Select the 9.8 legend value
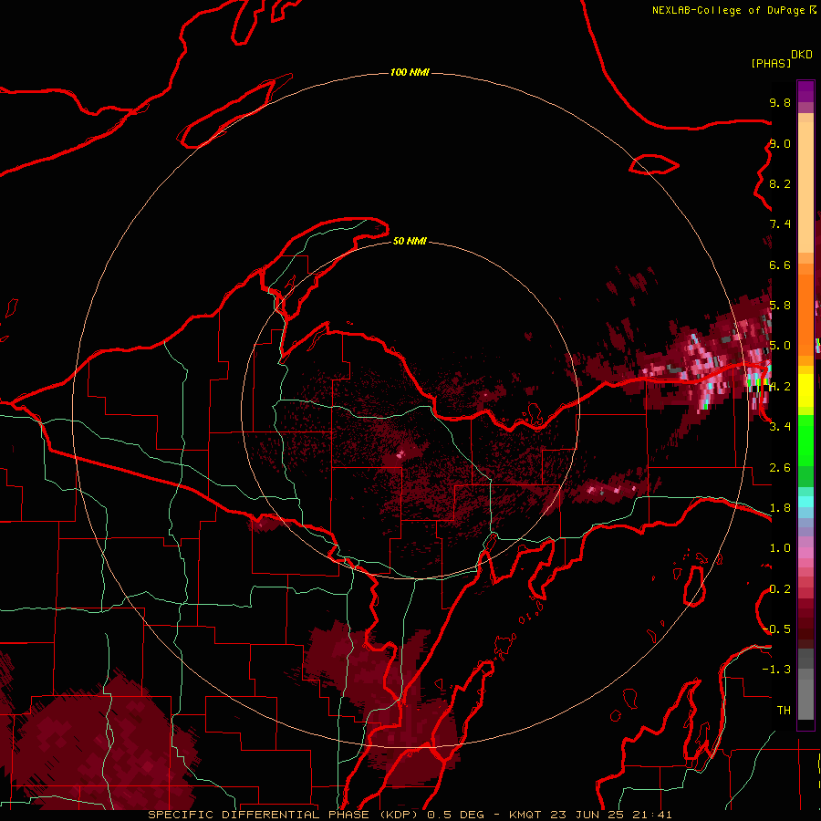The image size is (821, 821). point(780,102)
